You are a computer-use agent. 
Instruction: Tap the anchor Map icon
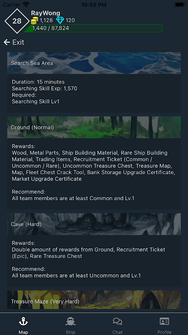coord(23,321)
